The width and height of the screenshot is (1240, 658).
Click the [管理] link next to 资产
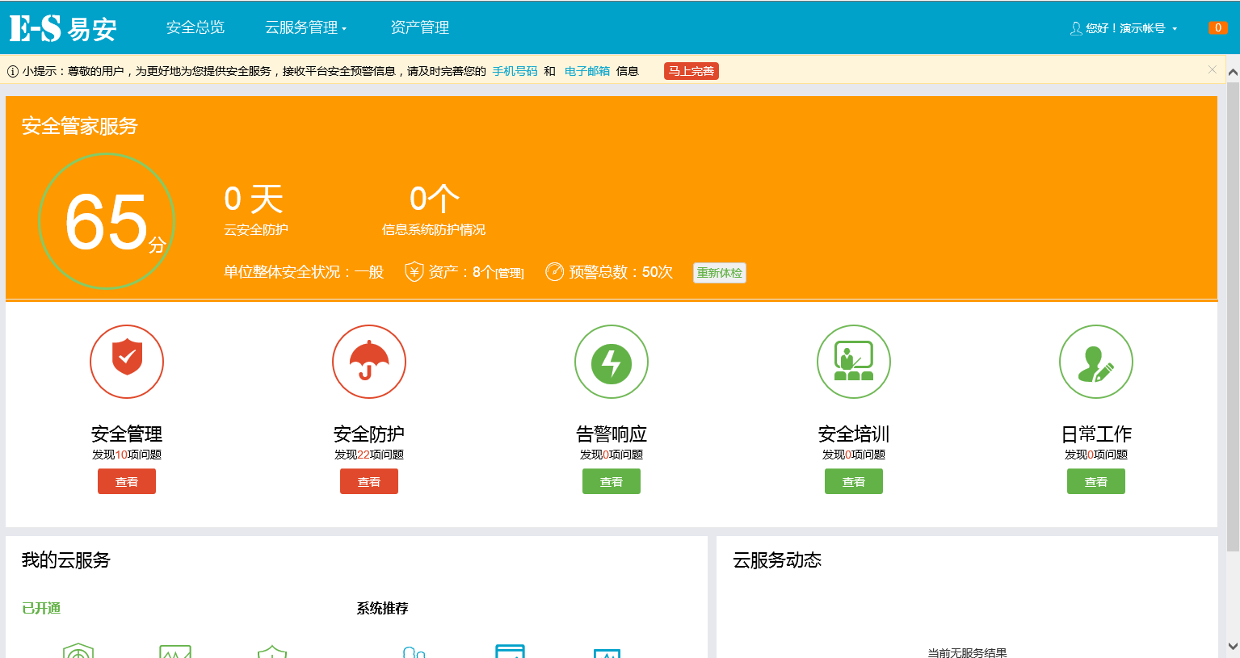[510, 274]
